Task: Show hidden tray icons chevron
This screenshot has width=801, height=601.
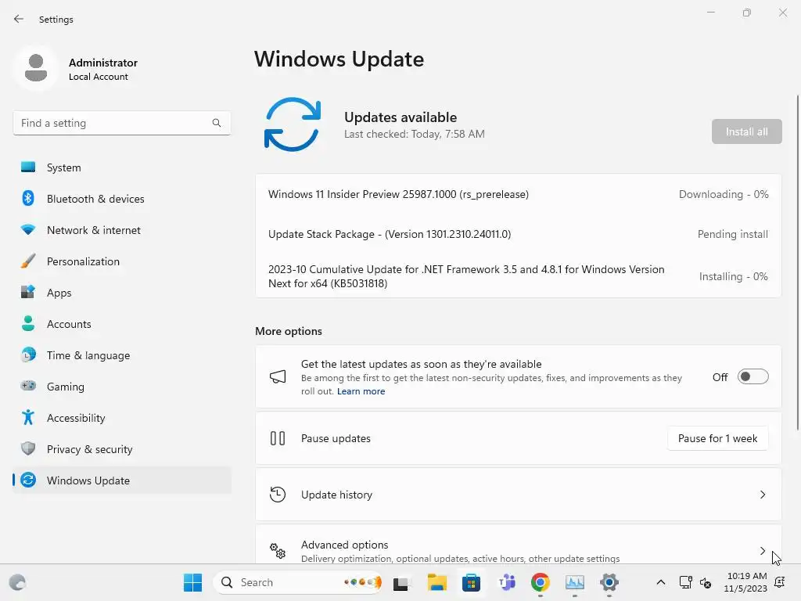Action: click(660, 582)
